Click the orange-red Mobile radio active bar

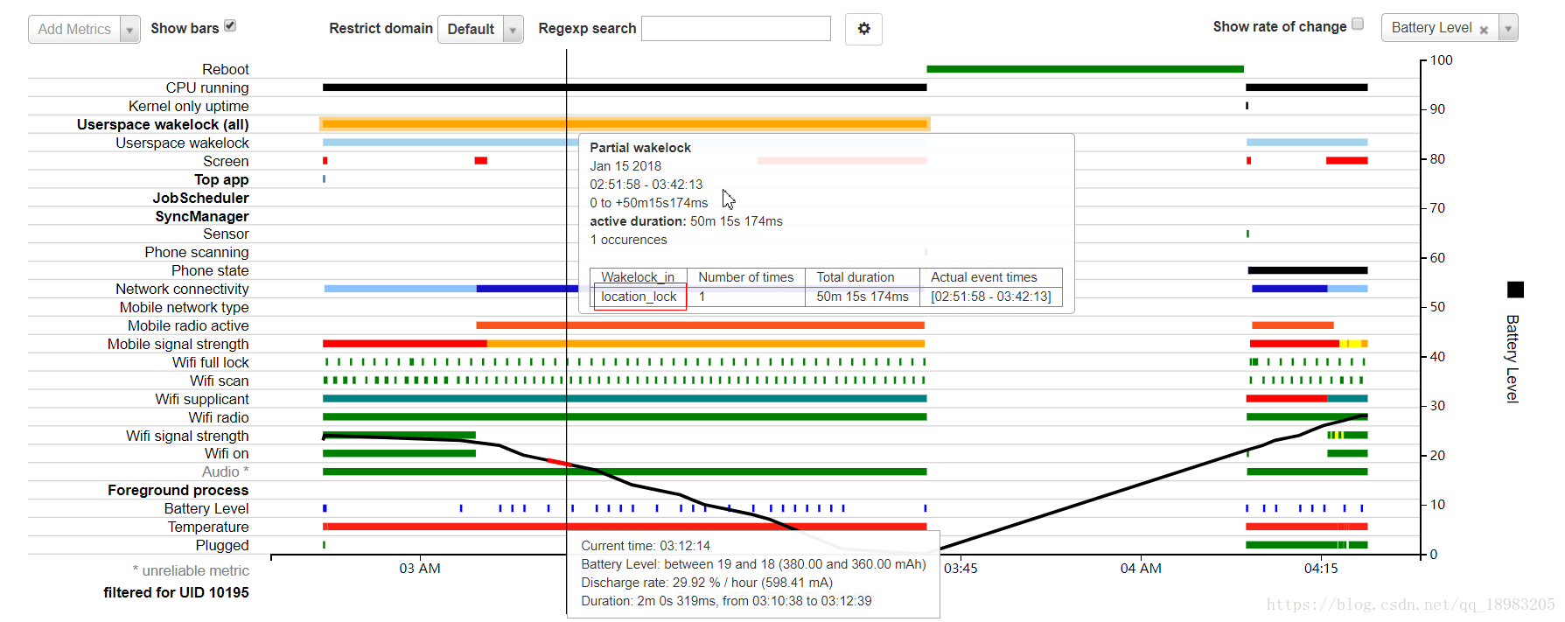[700, 325]
